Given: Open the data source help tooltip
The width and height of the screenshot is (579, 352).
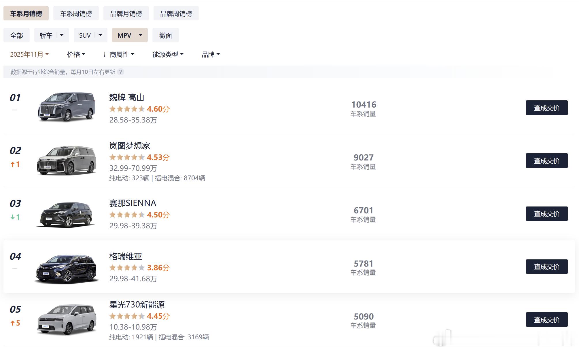Looking at the screenshot, I should [121, 72].
